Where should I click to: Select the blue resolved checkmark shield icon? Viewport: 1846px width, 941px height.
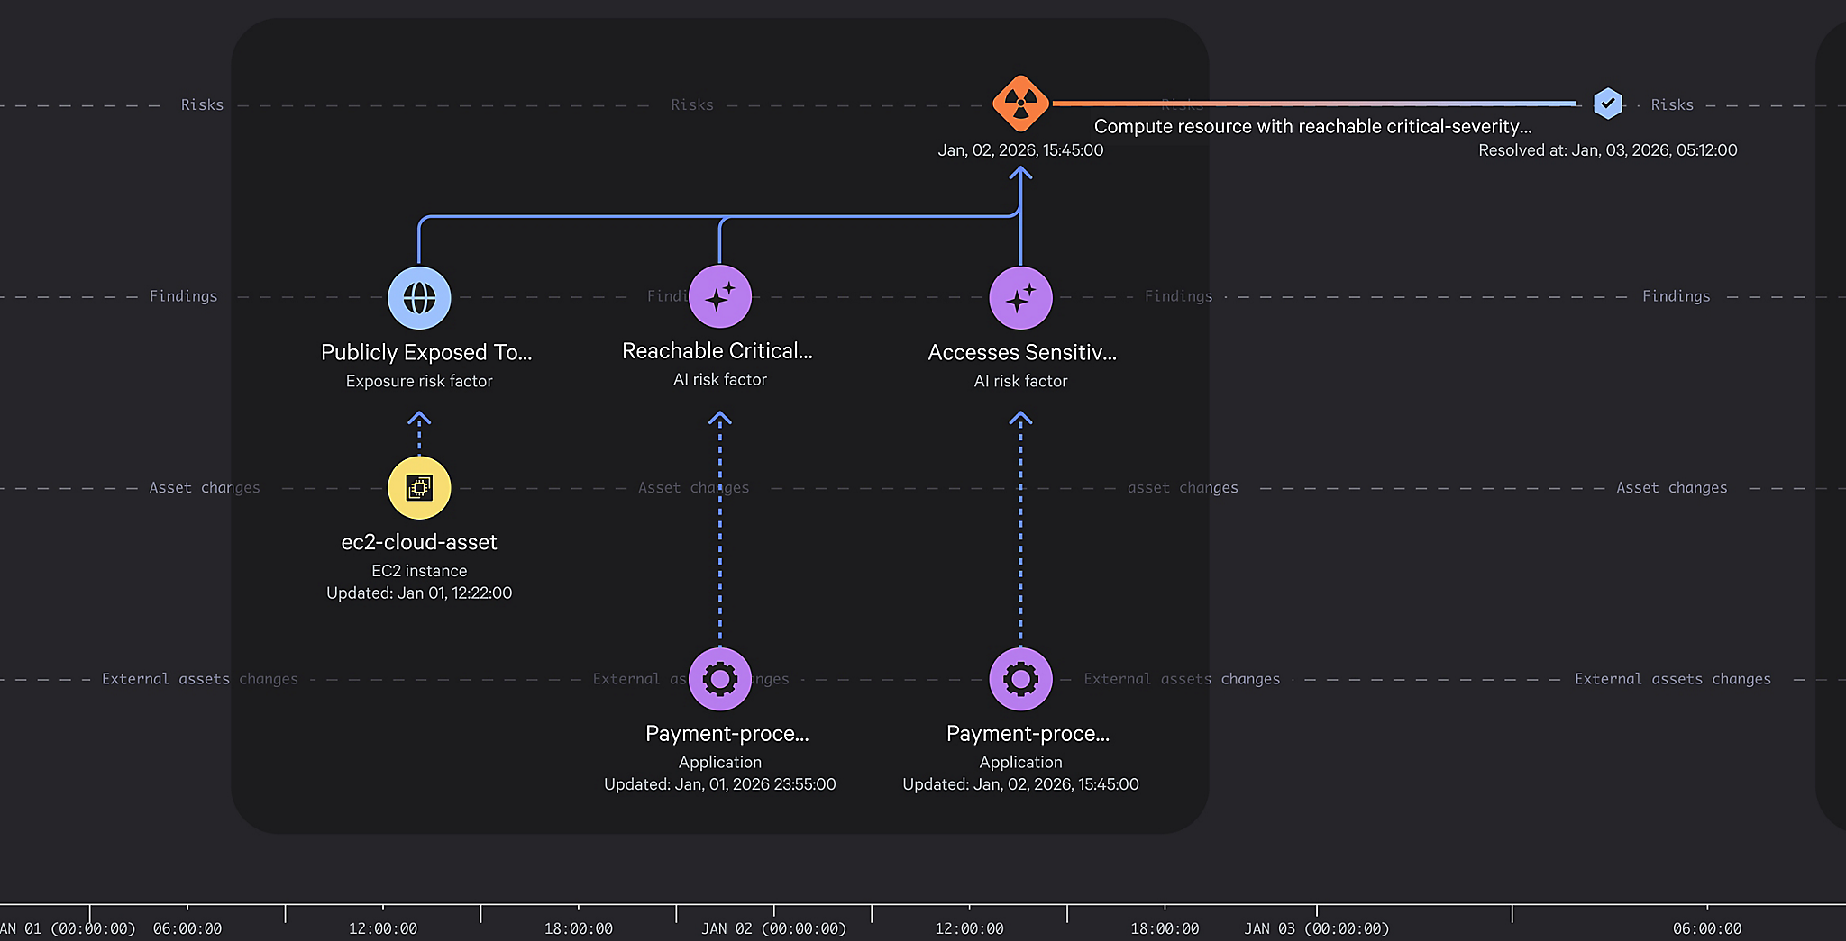coord(1607,104)
